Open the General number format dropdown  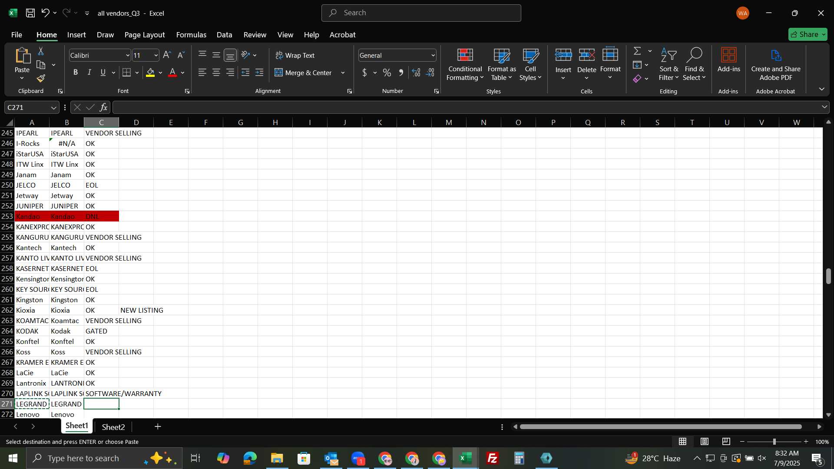(433, 56)
